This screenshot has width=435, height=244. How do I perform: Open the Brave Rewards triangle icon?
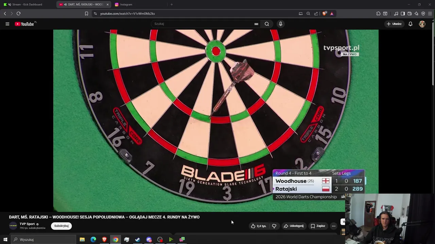click(332, 14)
